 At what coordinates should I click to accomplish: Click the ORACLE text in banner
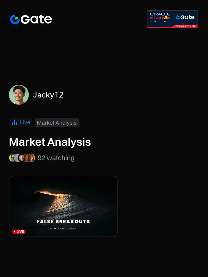(160, 14)
